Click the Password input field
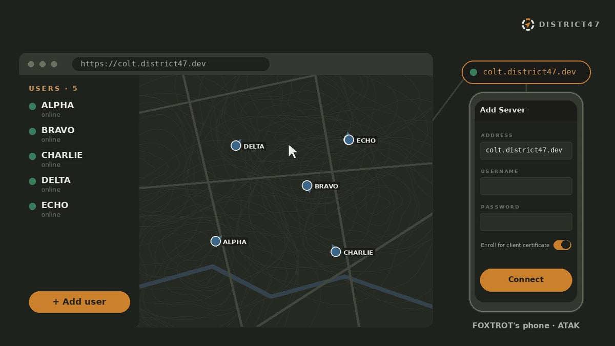The width and height of the screenshot is (615, 346). (x=526, y=222)
